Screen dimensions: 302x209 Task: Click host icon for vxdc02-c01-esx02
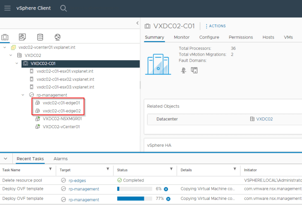[31, 79]
